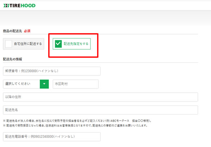Viewport: 211px width, 147px height.
Task: Focus the 郵便番号 postal code field
Action: tap(52, 71)
